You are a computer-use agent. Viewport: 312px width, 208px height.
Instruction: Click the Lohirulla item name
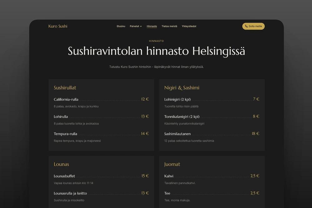(x=61, y=117)
